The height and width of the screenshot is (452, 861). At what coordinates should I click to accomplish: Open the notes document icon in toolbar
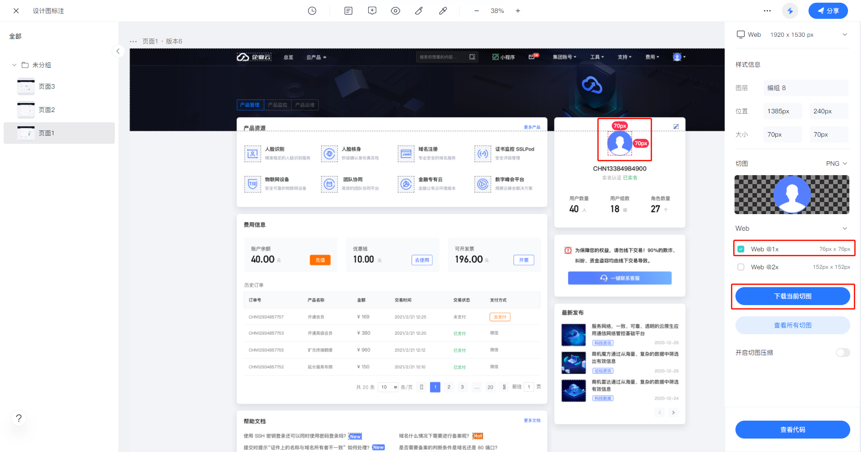pyautogui.click(x=348, y=11)
